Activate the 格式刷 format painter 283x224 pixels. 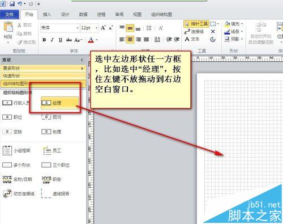pyautogui.click(x=27, y=42)
